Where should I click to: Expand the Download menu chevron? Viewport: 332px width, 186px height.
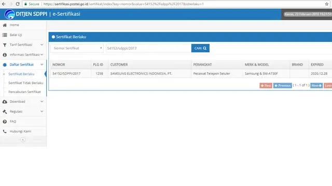(41, 101)
